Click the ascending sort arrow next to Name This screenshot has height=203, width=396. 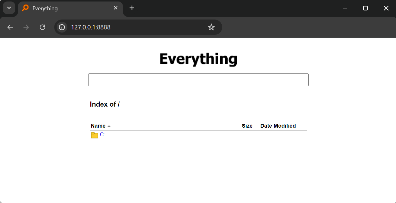[x=109, y=126]
